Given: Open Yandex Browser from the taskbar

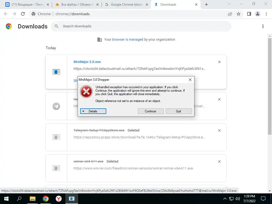Looking at the screenshot, I should [59, 199].
